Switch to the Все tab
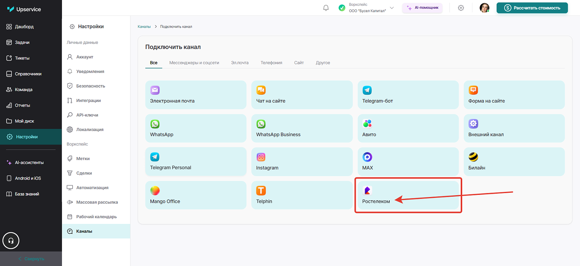 point(154,63)
